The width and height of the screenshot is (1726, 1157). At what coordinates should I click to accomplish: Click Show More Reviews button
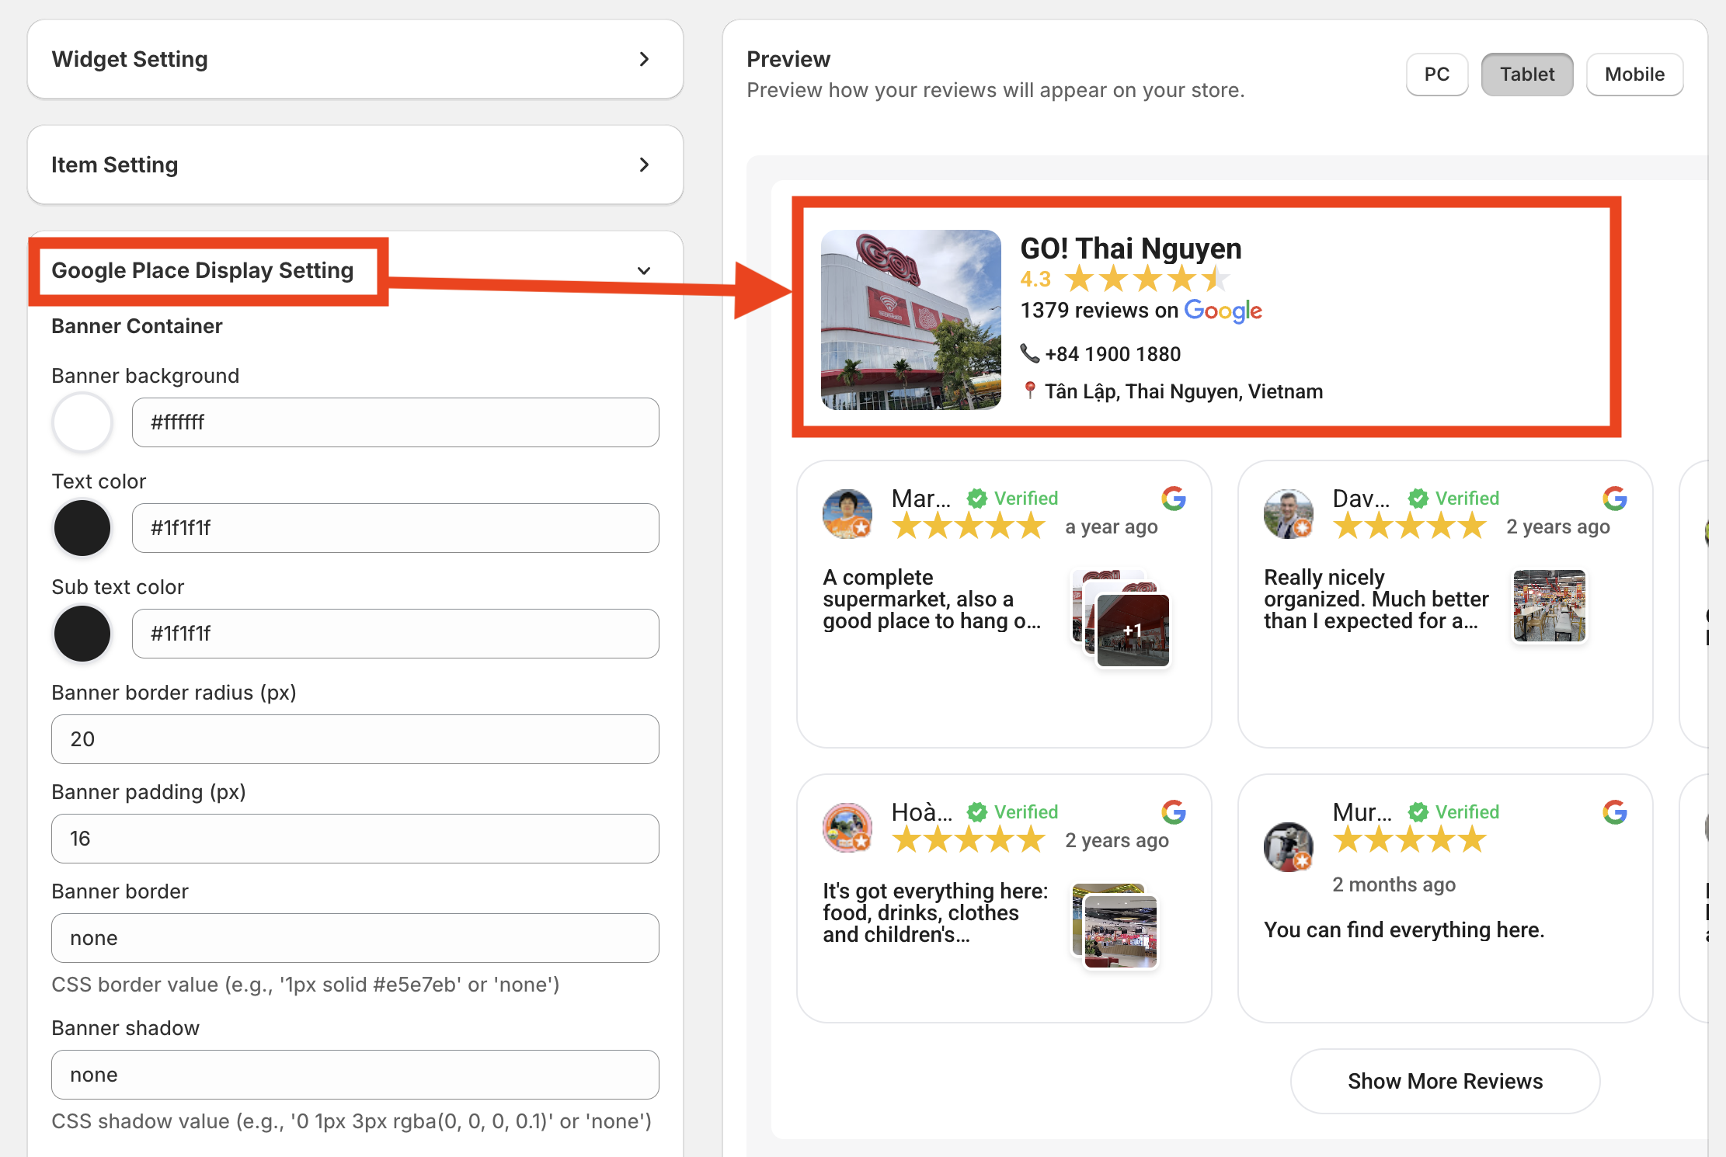[x=1444, y=1081]
